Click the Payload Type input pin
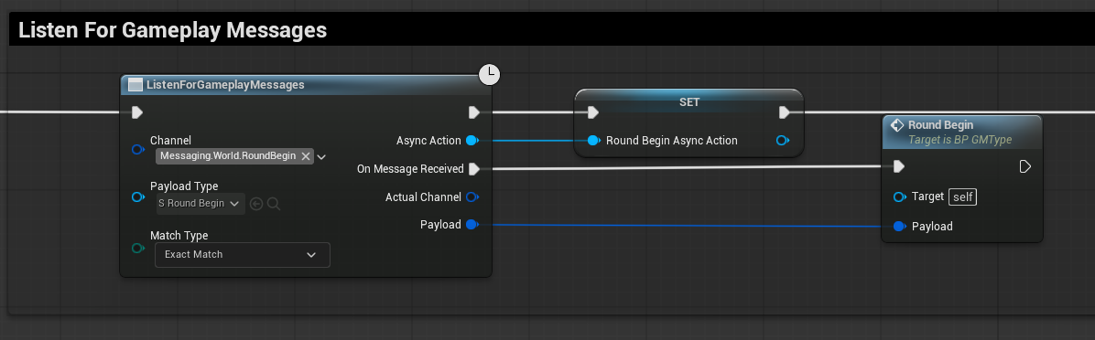The image size is (1095, 340). click(137, 197)
